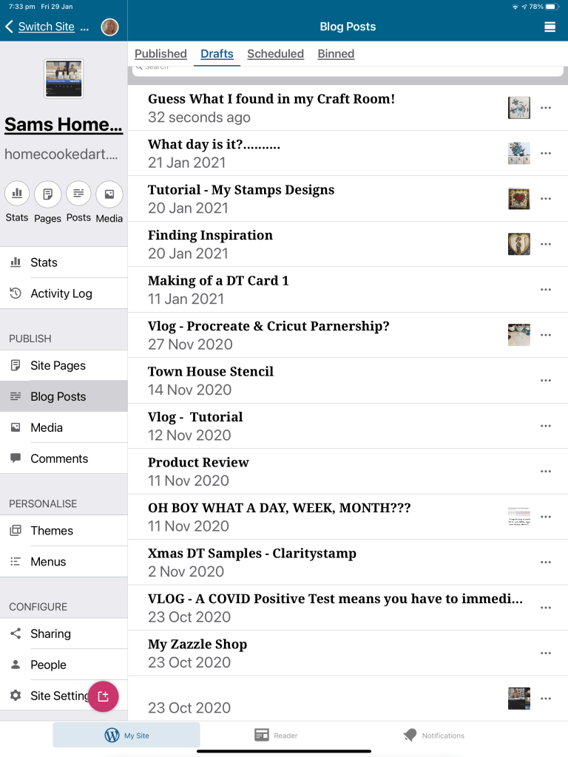Screen dimensions: 568x757
Task: Select Themes under Personalise
Action: [x=52, y=531]
